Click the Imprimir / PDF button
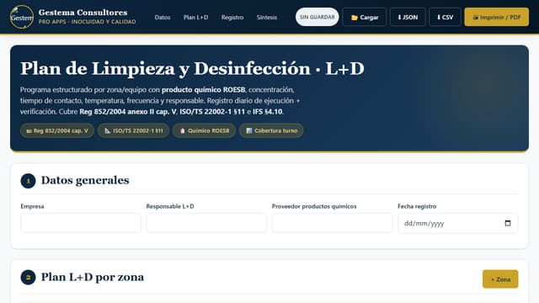 pos(497,17)
